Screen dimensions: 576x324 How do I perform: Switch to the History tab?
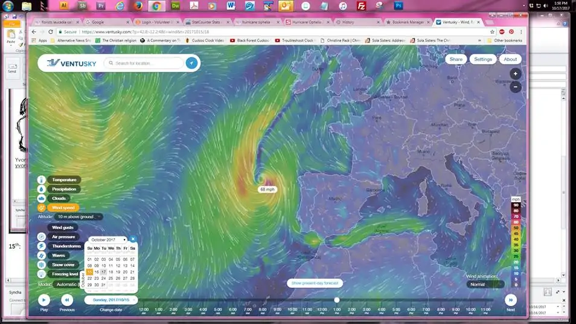coord(357,22)
